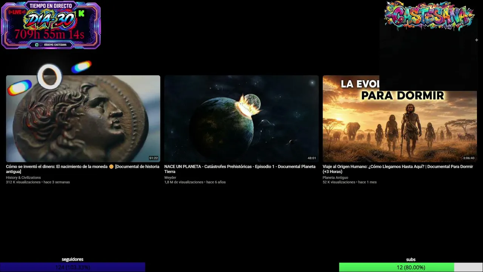Click the CASTESANA graffiti logo

[429, 15]
